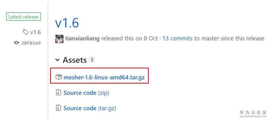
Task: Click the commit icon beside 28f81e9
Action: (17, 43)
